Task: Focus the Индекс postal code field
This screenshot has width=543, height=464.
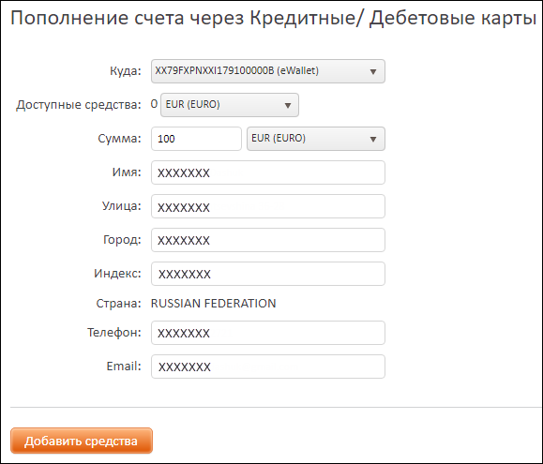Action: (x=267, y=274)
